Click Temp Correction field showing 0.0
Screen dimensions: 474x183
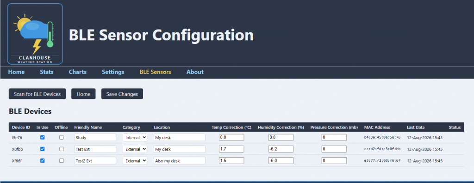pyautogui.click(x=231, y=137)
